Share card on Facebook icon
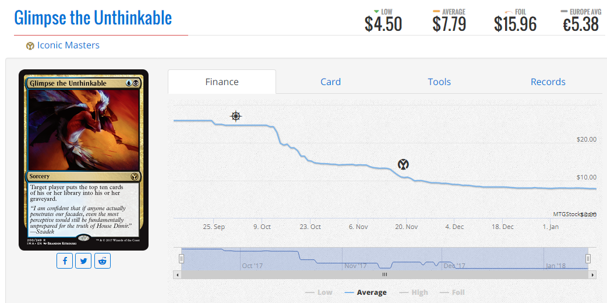 click(x=65, y=261)
